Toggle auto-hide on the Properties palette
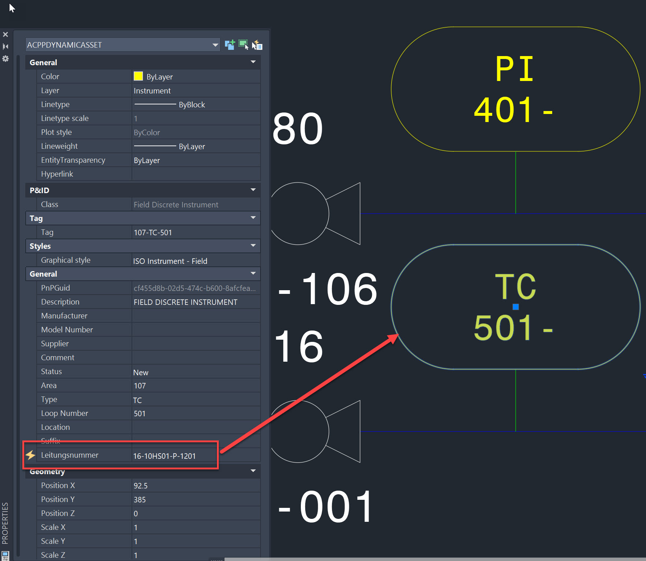646x561 pixels. coord(5,46)
